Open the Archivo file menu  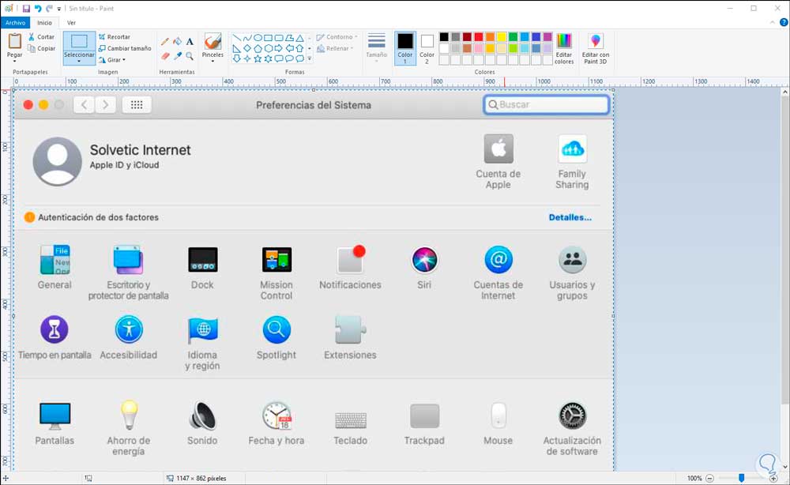coord(15,23)
